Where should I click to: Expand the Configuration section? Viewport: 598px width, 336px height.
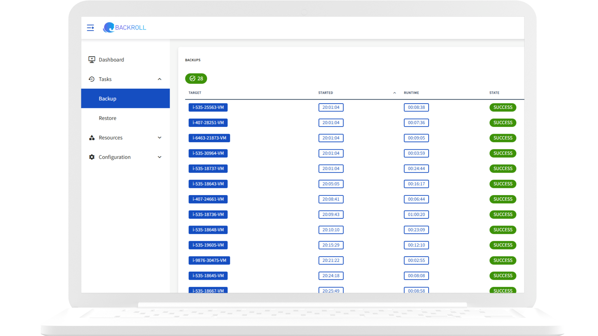[x=160, y=157]
